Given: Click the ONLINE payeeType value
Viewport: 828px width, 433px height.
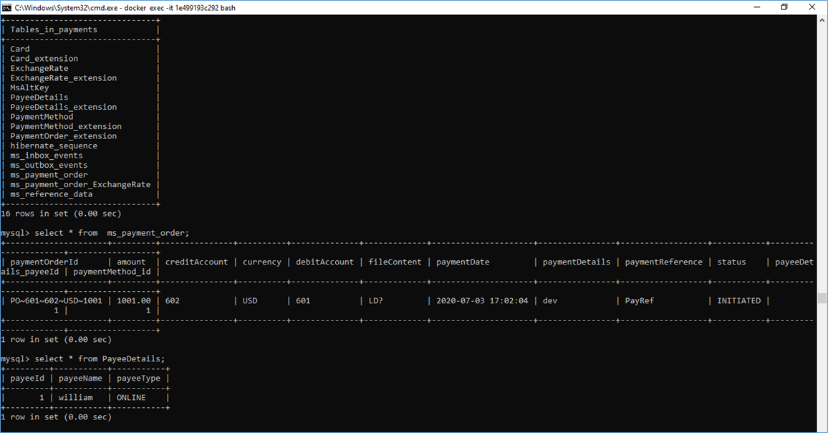Looking at the screenshot, I should click(x=131, y=398).
